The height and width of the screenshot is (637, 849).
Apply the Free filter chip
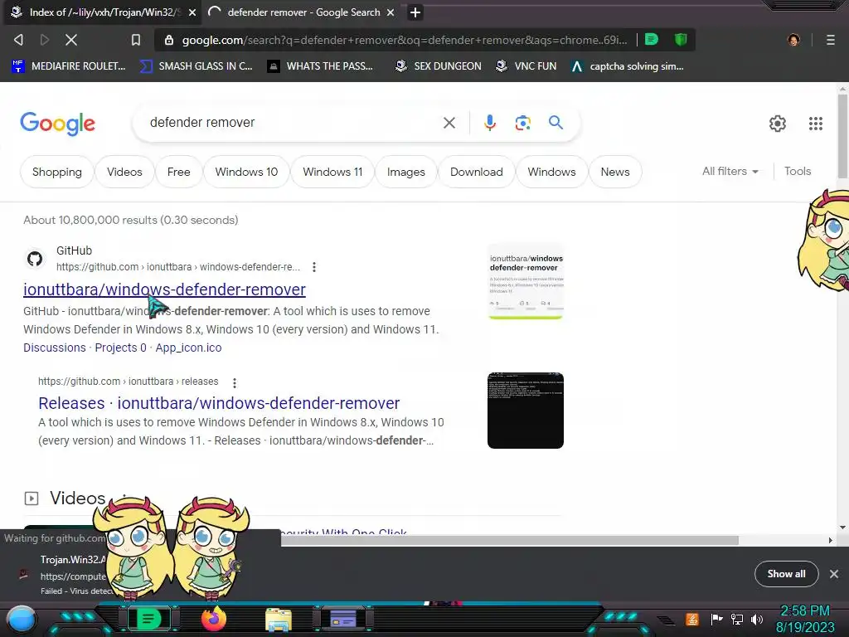click(179, 172)
